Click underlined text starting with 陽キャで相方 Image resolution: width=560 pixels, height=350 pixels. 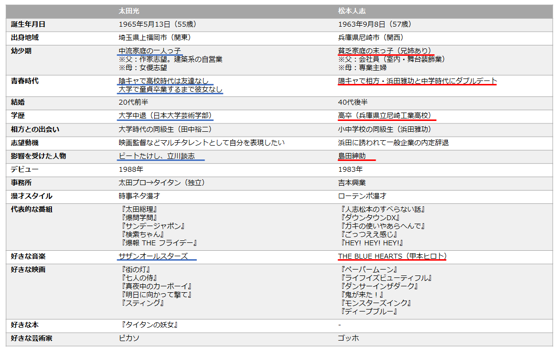point(417,81)
